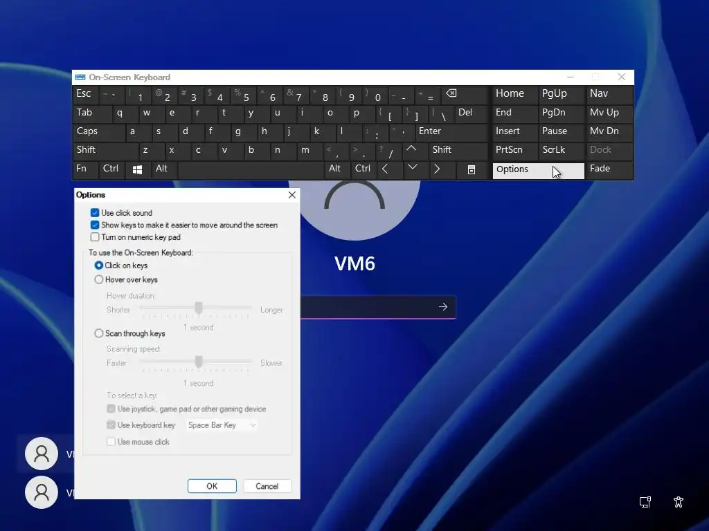
Task: Tap the up arrow key
Action: [x=412, y=151]
